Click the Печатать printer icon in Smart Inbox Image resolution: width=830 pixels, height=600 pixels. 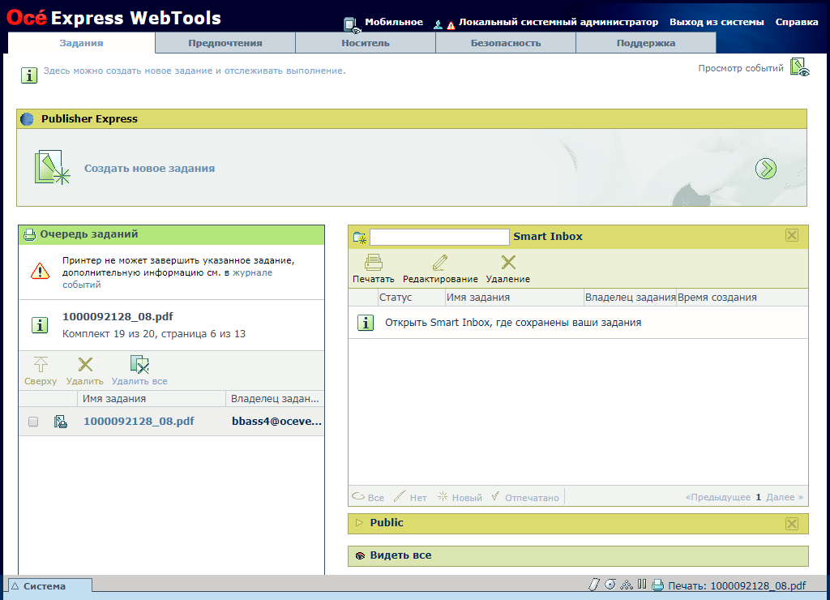374,263
